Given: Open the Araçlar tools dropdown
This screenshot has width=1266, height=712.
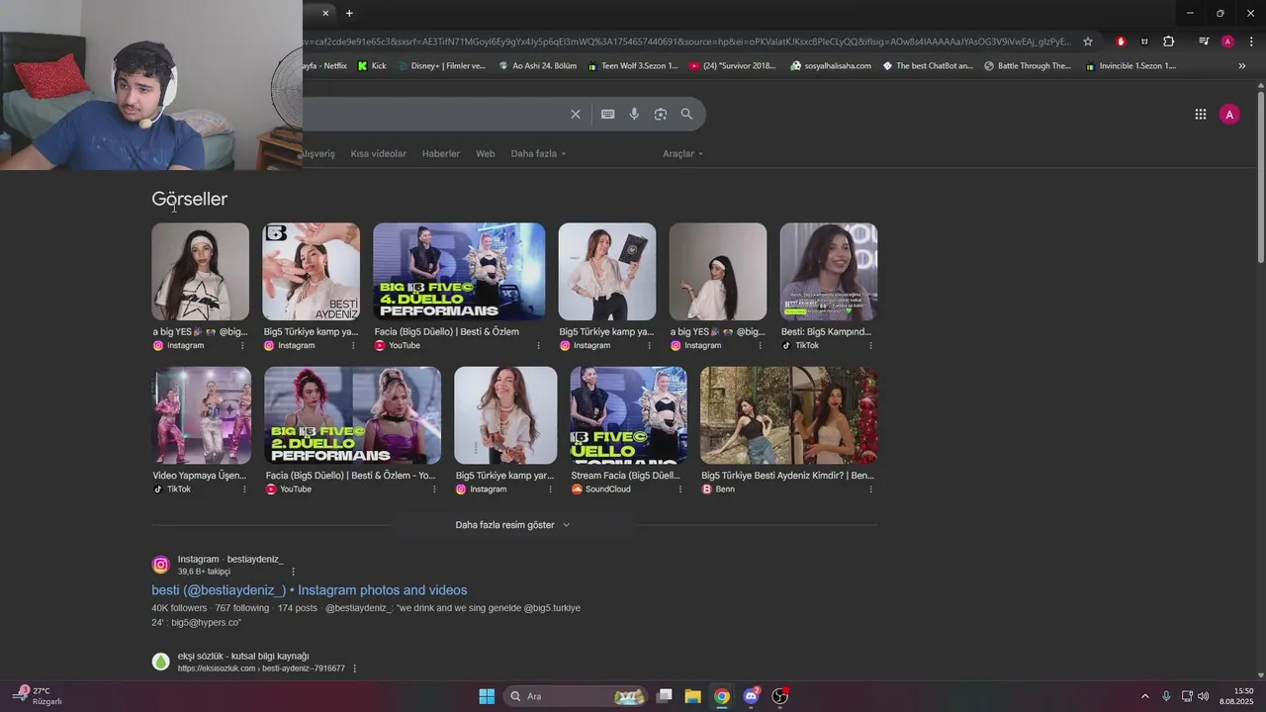Looking at the screenshot, I should click(682, 153).
